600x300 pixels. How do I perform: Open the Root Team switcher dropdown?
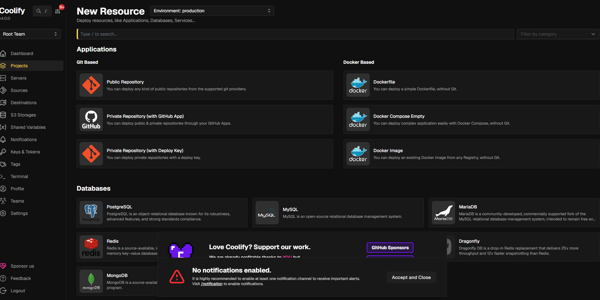coord(30,34)
